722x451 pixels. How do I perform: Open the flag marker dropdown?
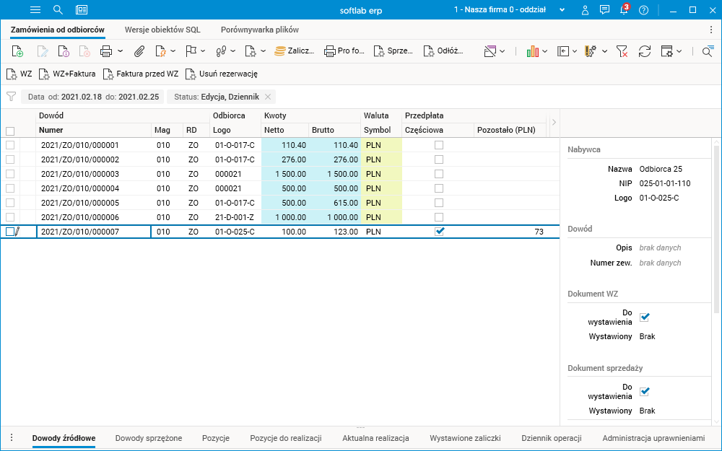point(203,51)
